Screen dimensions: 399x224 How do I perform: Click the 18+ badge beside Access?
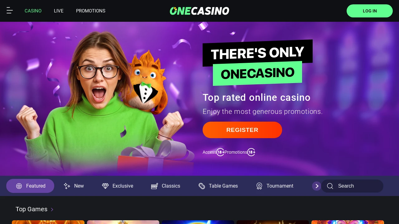pyautogui.click(x=220, y=152)
